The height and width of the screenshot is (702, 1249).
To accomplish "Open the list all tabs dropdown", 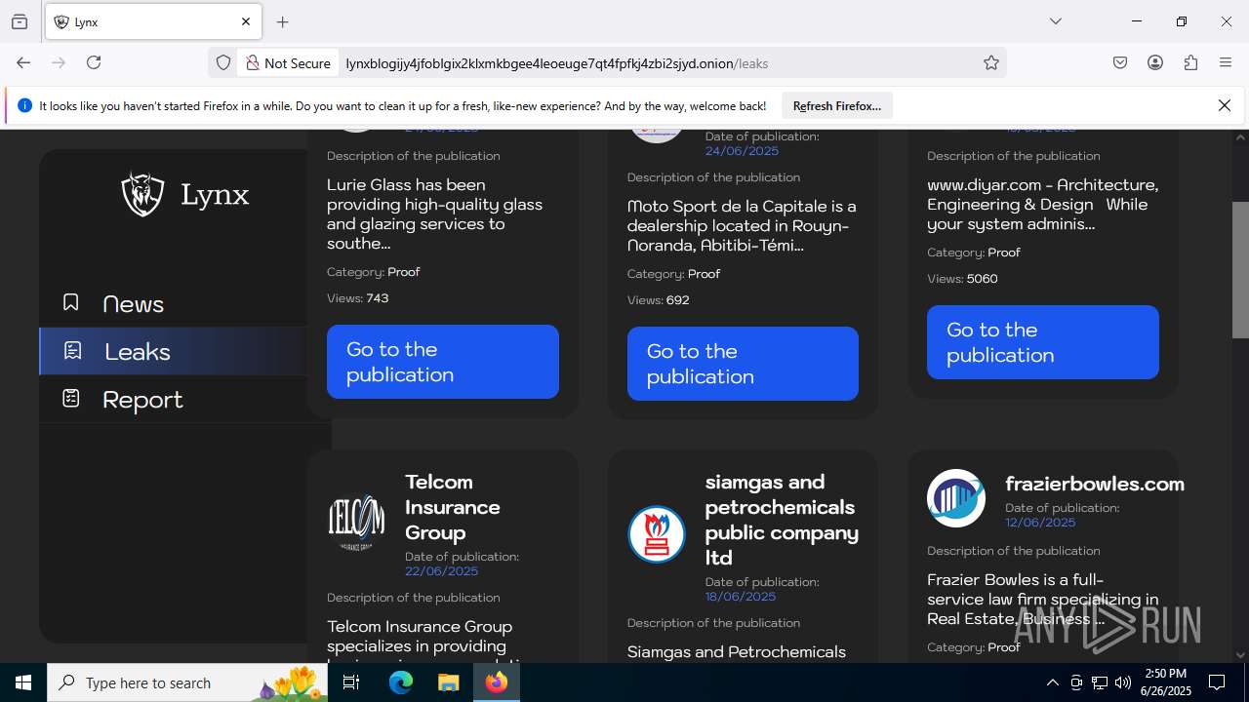I will click(1056, 21).
